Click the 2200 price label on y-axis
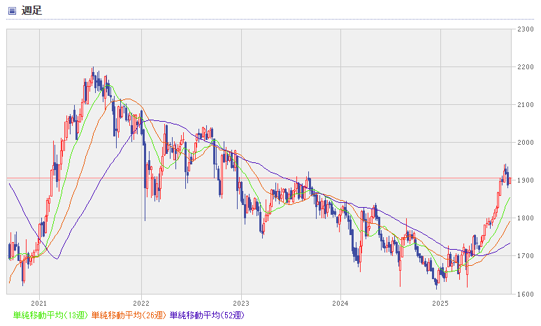The image size is (541, 326). pyautogui.click(x=526, y=67)
